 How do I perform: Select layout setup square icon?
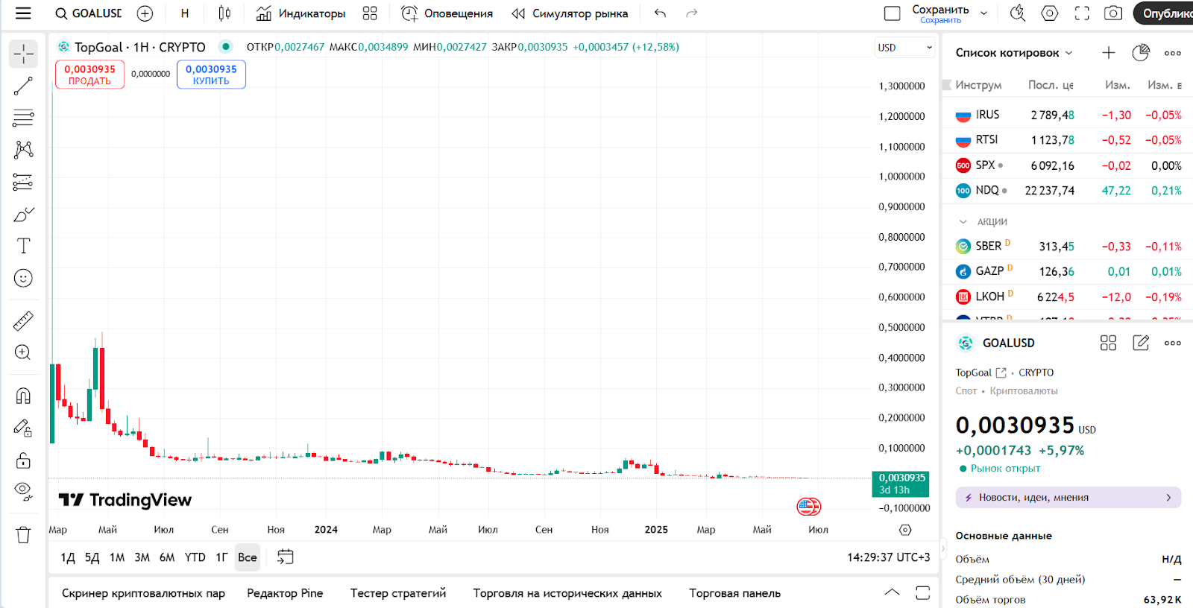coord(892,13)
